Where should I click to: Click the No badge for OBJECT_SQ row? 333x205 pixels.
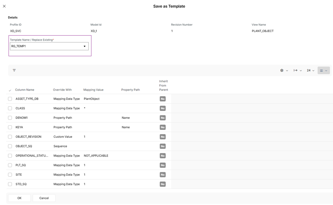click(163, 146)
